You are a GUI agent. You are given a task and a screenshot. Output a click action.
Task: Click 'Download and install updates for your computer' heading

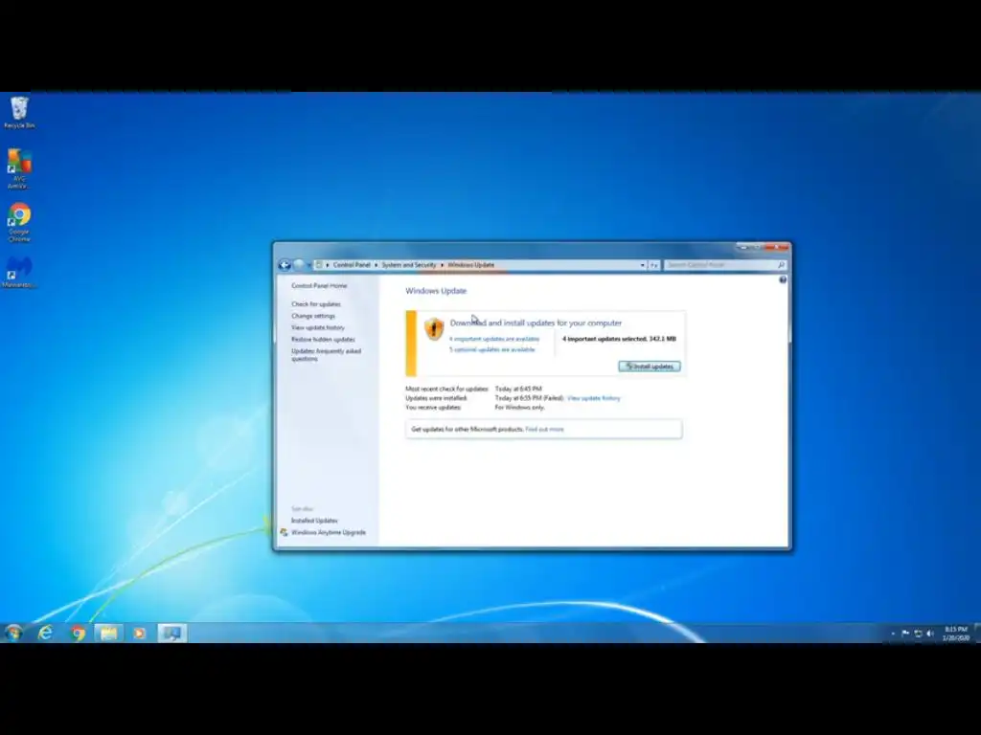click(536, 323)
